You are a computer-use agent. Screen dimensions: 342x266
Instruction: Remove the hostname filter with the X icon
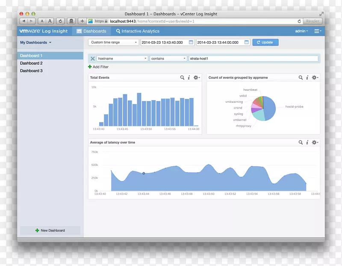coord(94,58)
